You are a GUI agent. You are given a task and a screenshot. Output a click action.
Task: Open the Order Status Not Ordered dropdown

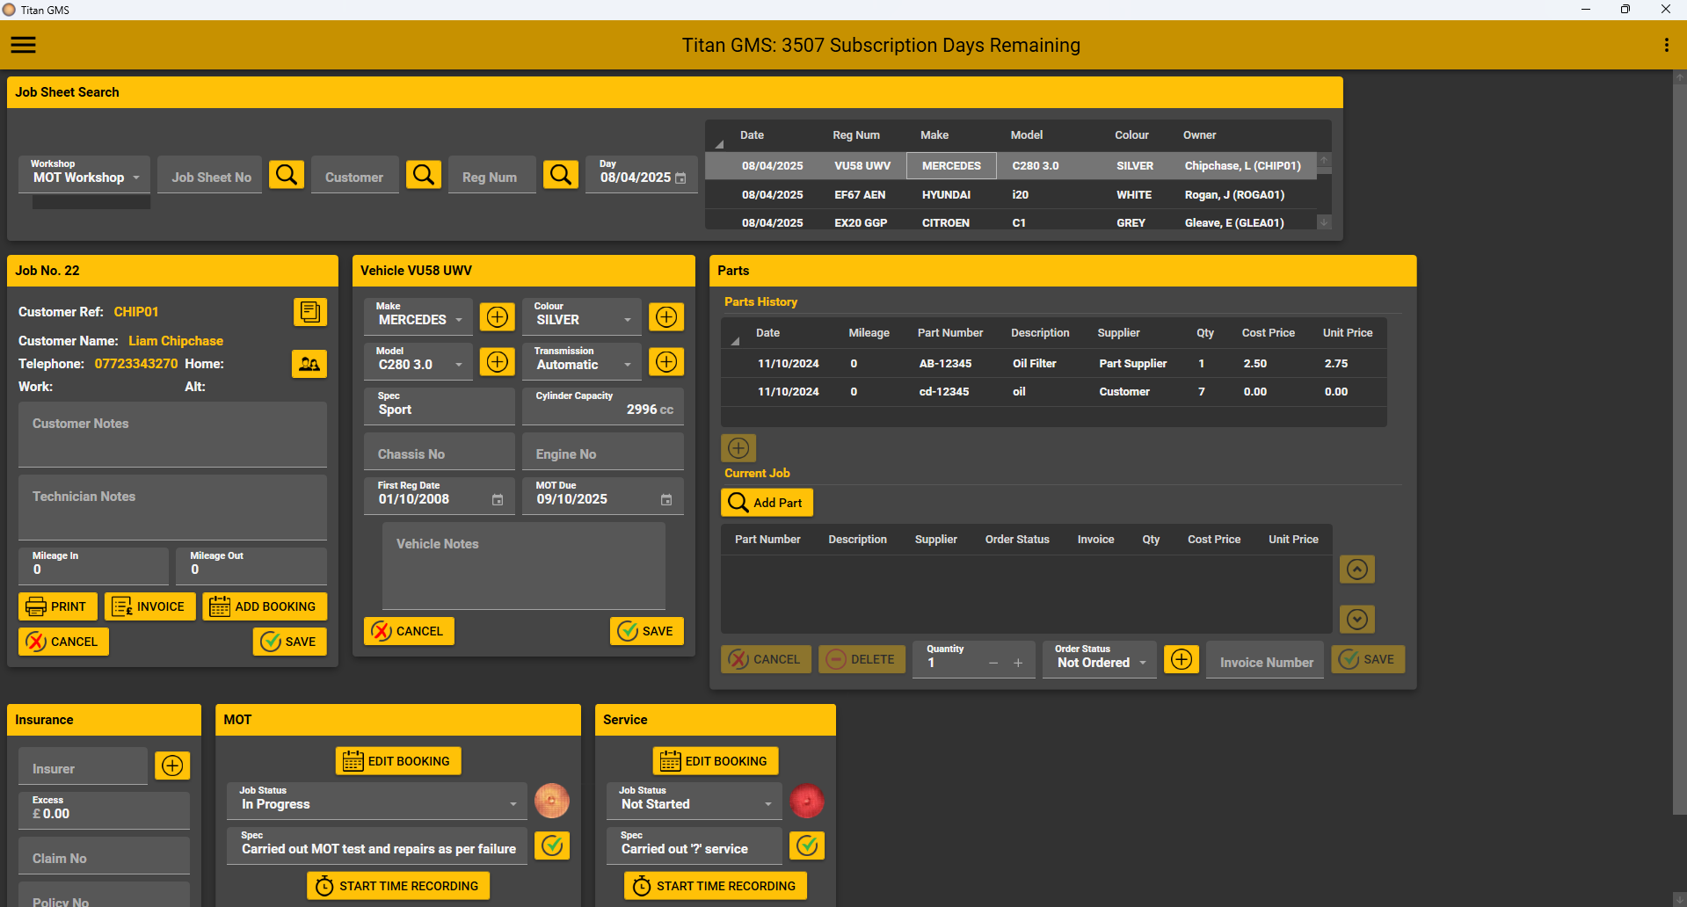click(x=1100, y=658)
